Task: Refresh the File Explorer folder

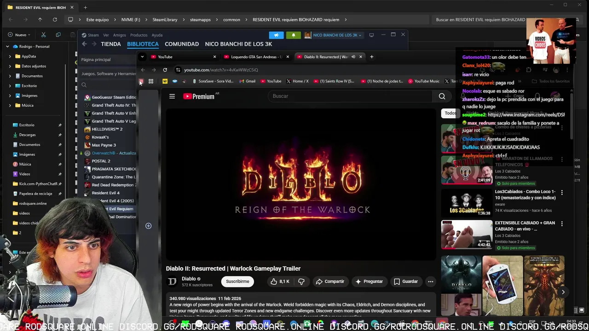Action: coord(55,20)
